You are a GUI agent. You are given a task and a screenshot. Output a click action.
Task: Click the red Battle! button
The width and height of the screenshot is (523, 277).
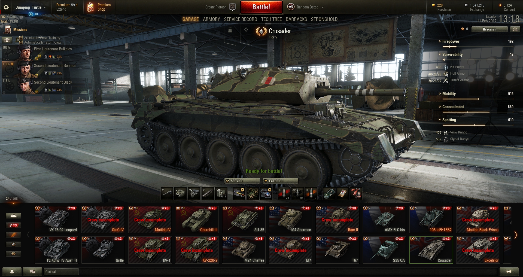coord(261,7)
